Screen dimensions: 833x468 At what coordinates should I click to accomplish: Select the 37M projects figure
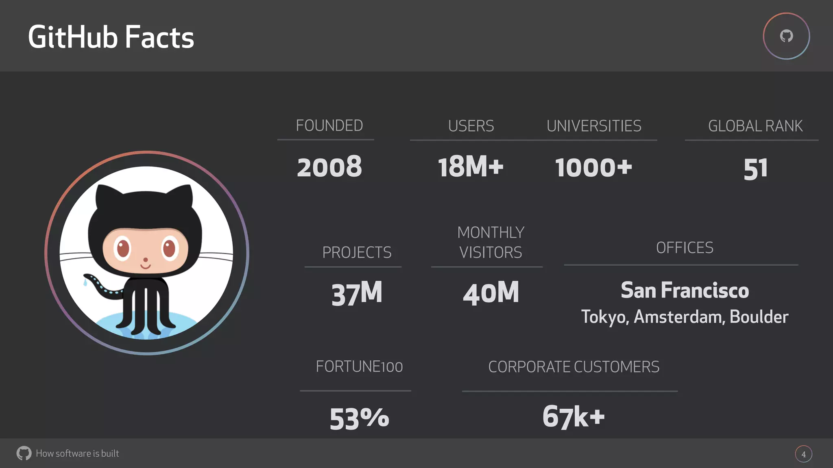coord(357,293)
